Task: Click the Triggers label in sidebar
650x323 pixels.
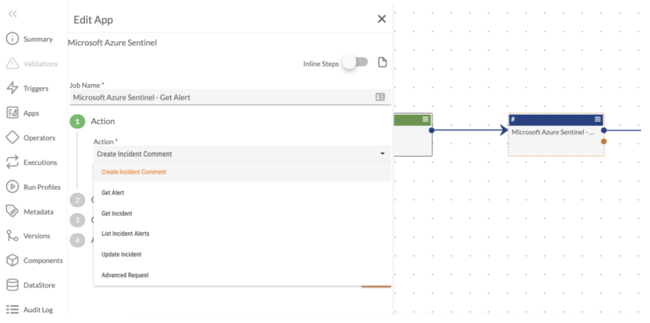Action: (36, 89)
